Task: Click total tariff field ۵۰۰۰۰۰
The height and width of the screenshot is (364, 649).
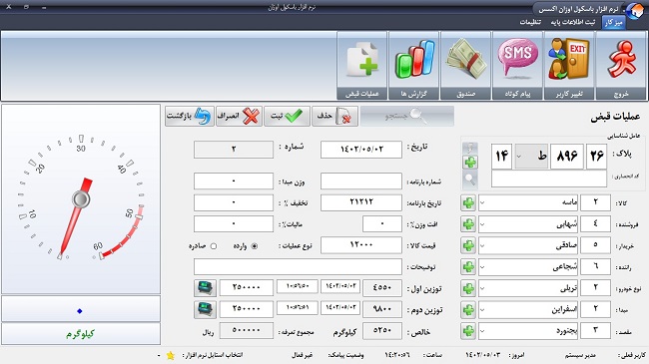Action: pyautogui.click(x=247, y=330)
